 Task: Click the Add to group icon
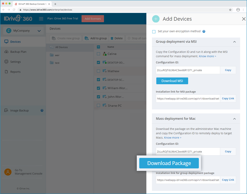pos(86,38)
